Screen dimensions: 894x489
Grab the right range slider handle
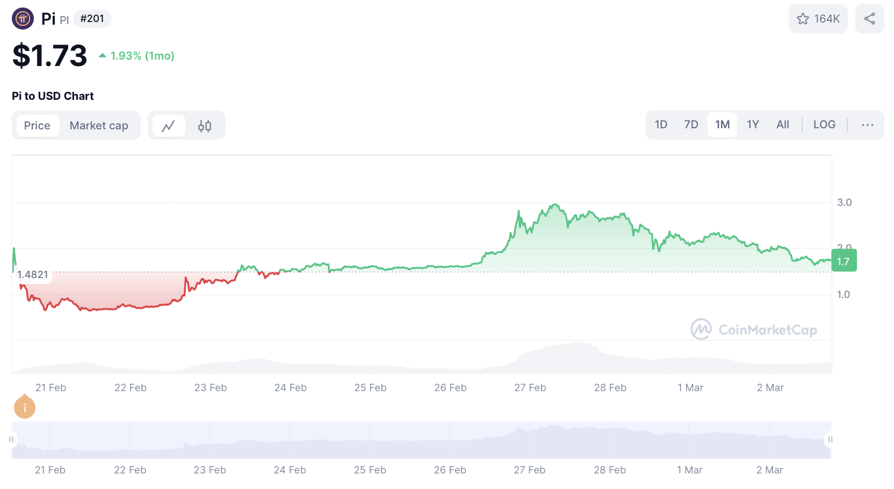click(x=830, y=440)
